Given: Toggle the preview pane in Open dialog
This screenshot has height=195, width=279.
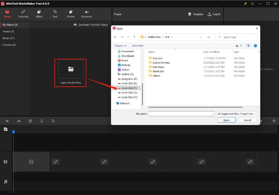Looking at the screenshot, I should pos(248,46).
